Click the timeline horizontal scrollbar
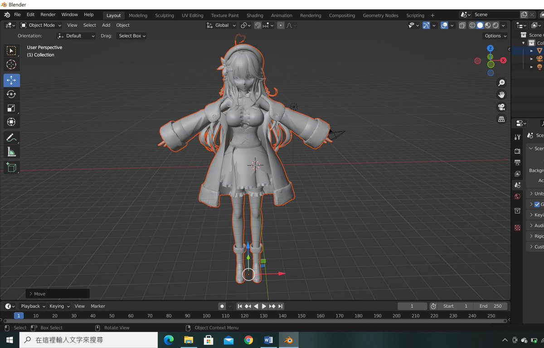The width and height of the screenshot is (544, 348). [x=255, y=321]
